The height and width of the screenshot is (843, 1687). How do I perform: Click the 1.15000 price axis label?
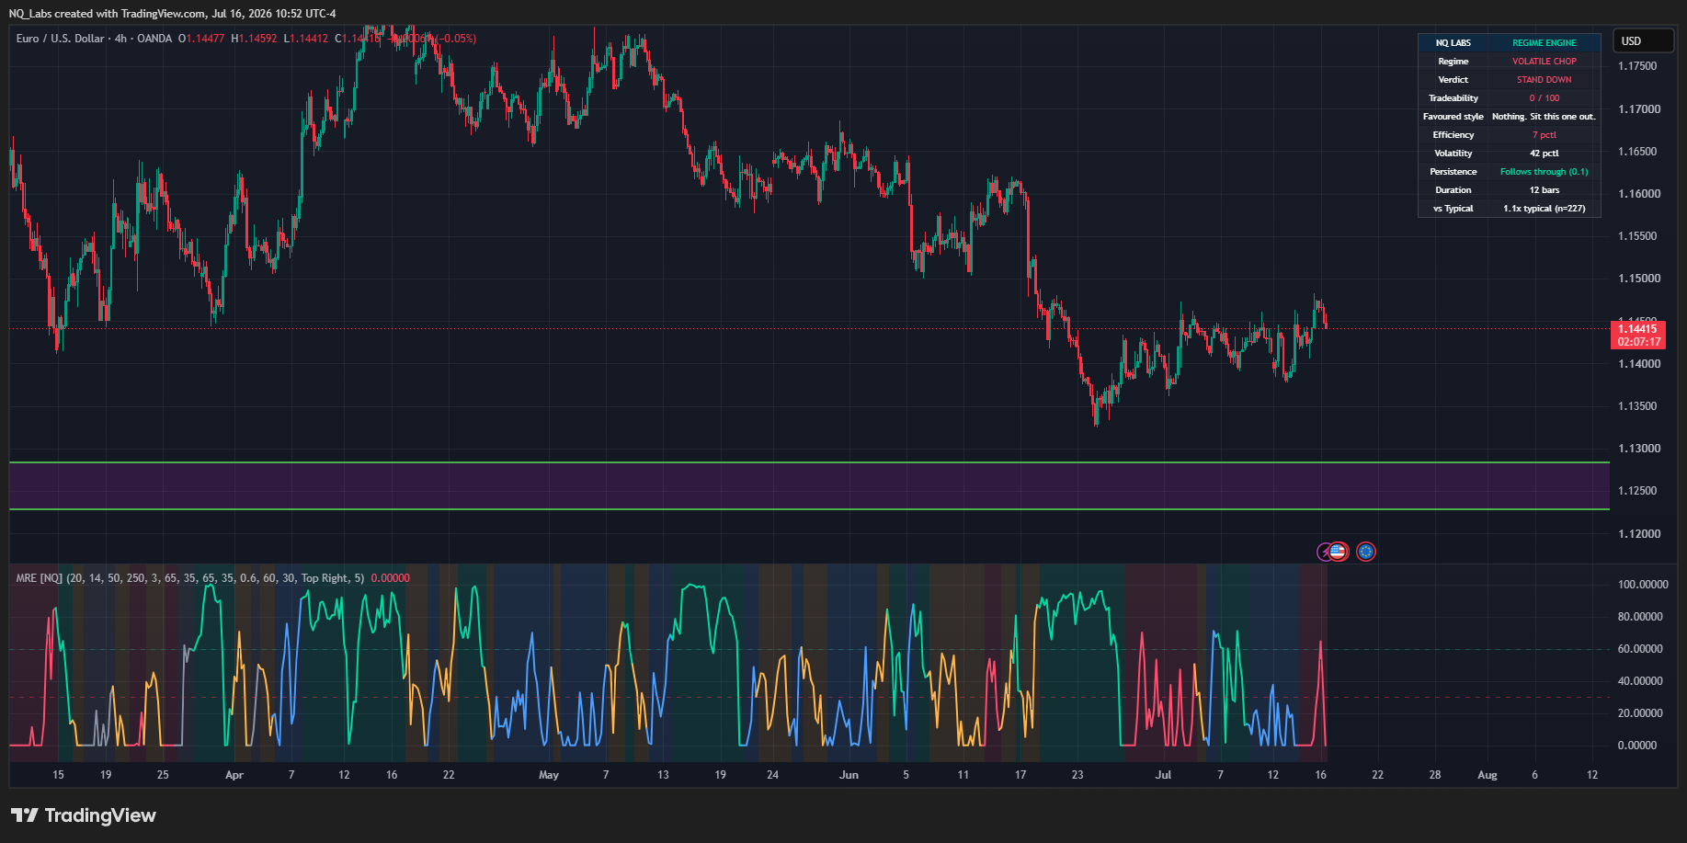point(1639,279)
